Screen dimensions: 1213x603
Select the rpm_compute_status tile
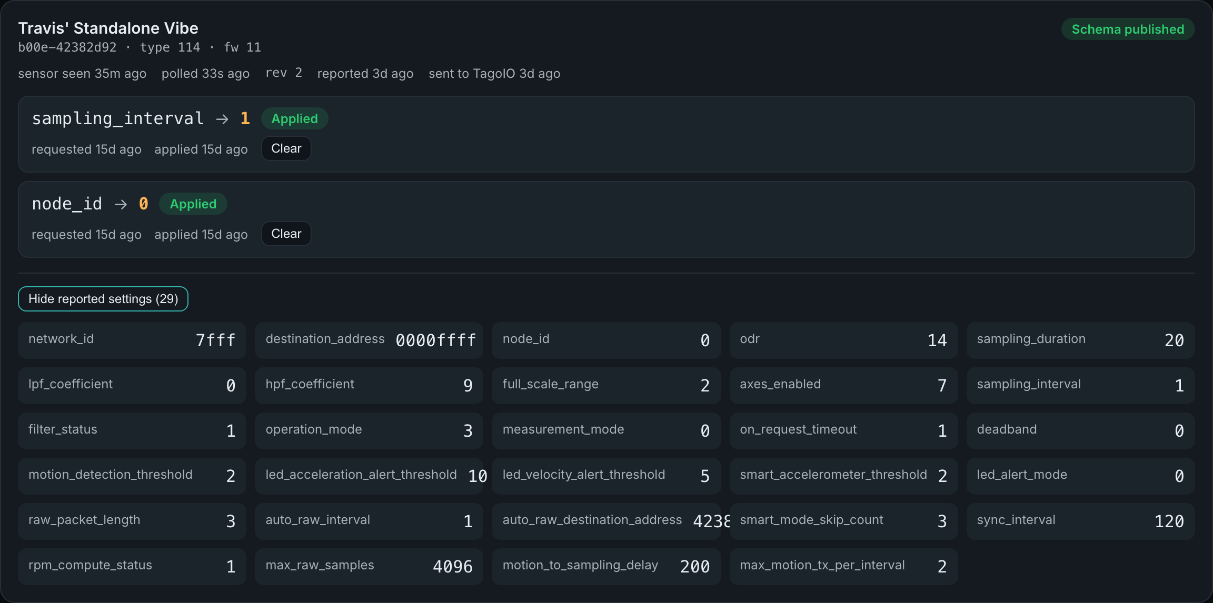(132, 566)
